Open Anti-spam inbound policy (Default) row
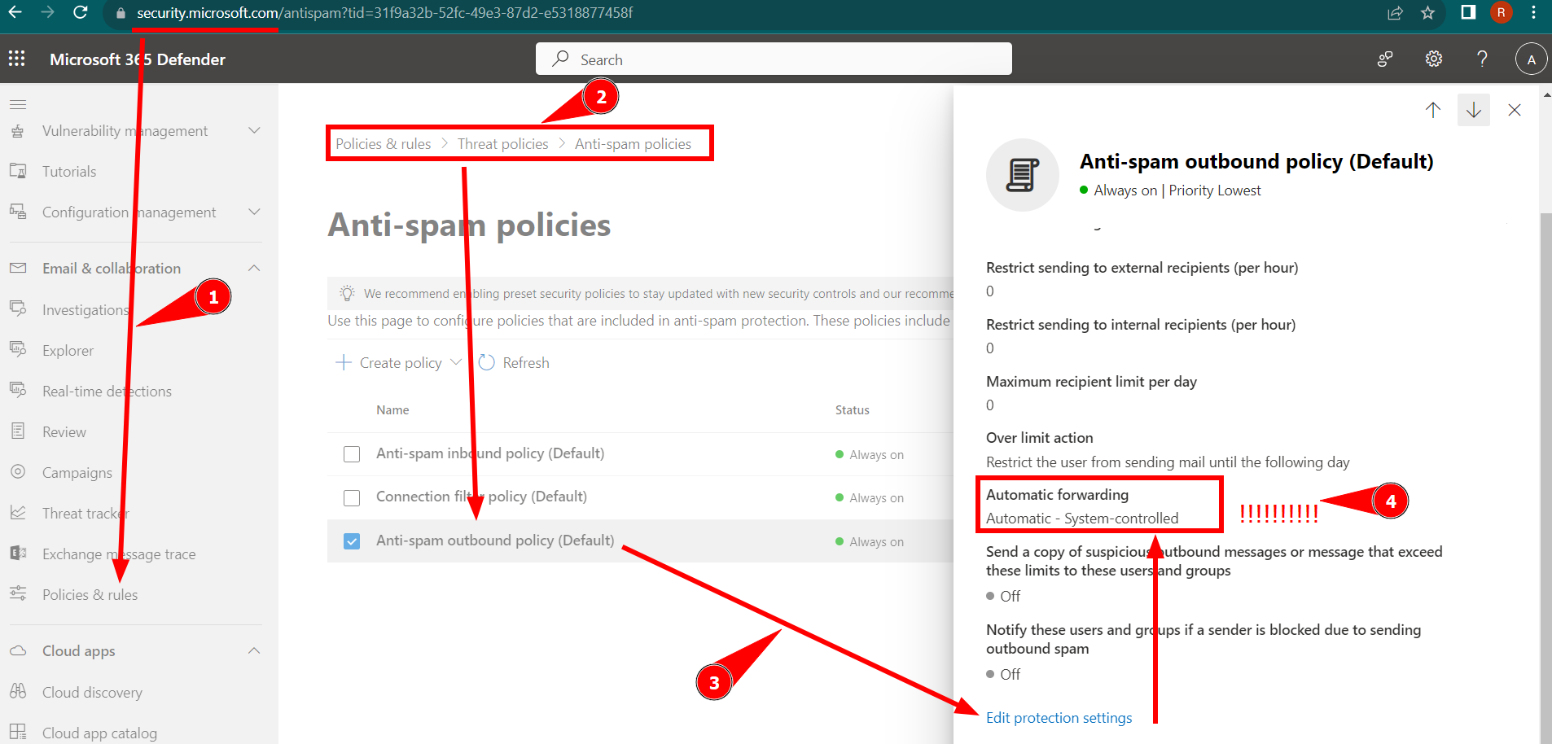1552x744 pixels. (x=490, y=453)
